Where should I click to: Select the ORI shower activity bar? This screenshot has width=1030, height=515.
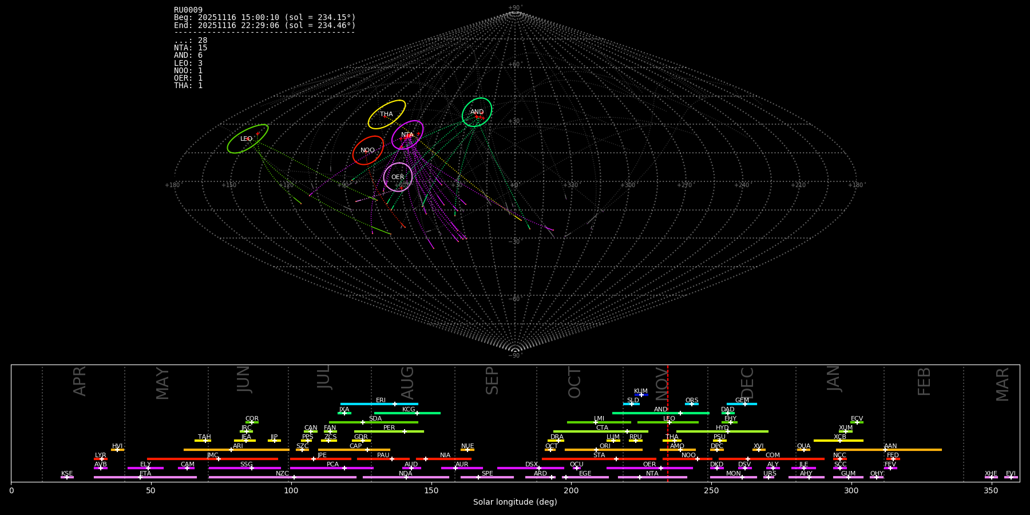click(604, 450)
